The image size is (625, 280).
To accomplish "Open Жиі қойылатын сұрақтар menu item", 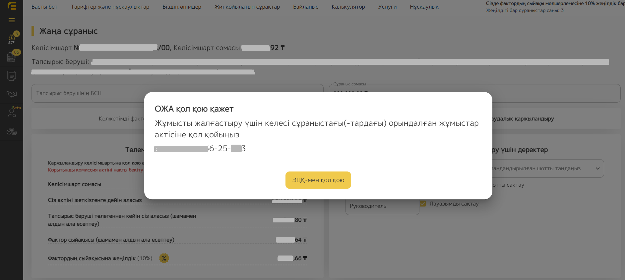I will tap(247, 7).
